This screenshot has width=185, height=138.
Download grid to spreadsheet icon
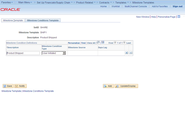pyautogui.click(x=103, y=42)
